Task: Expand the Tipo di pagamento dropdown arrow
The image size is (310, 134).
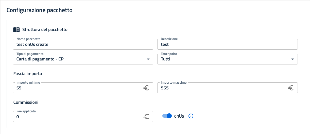Action: pos(148,59)
